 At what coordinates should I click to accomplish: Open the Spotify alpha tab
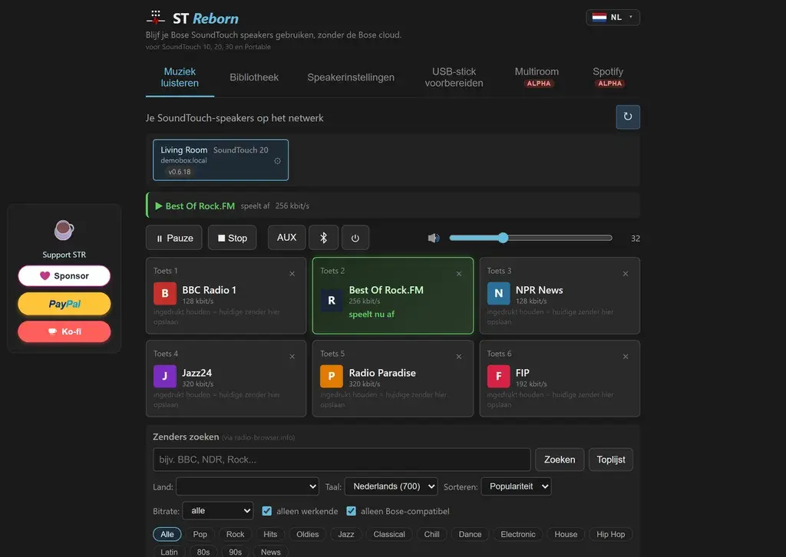coord(608,77)
